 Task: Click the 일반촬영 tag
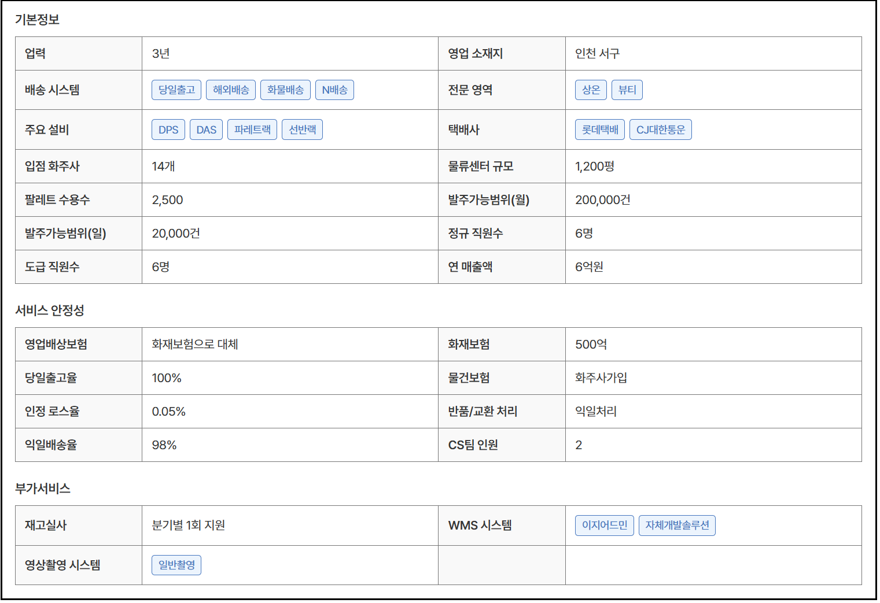point(176,565)
